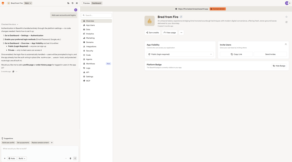
Task: Open the Build mode dropdown
Action: pyautogui.click(x=22, y=159)
